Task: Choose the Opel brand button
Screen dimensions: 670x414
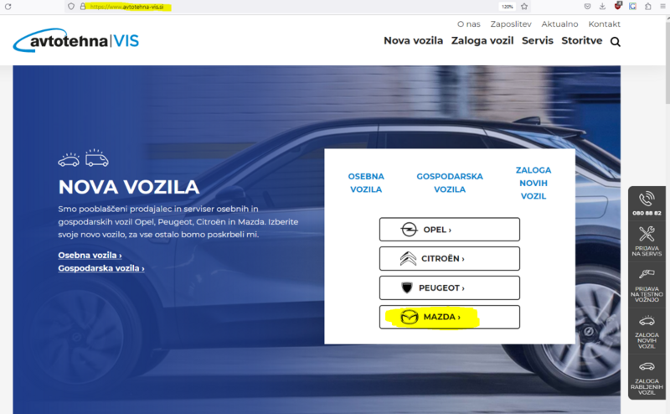Action: 449,230
